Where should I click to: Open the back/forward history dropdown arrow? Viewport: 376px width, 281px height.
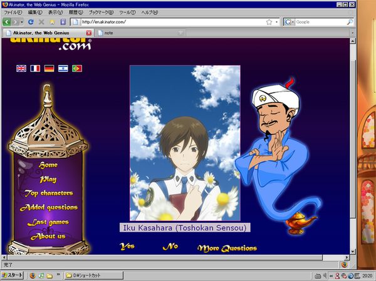click(x=22, y=22)
